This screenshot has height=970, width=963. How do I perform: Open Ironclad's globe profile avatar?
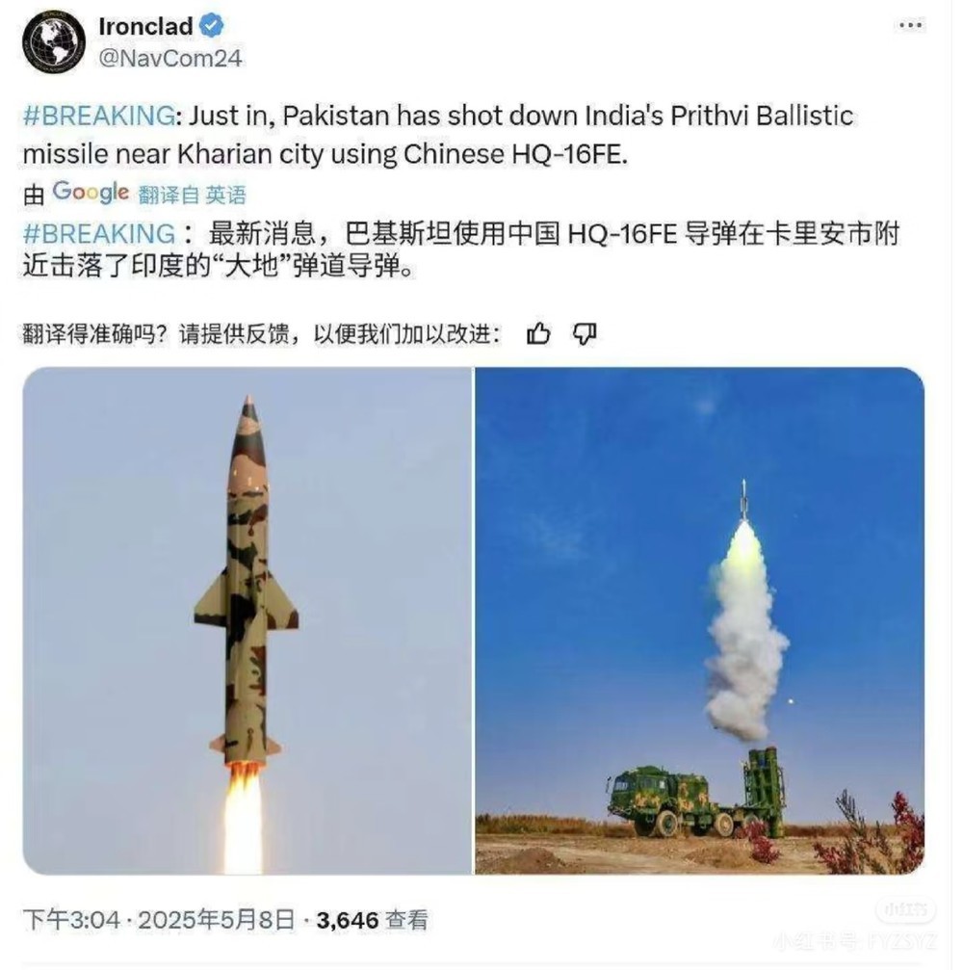[54, 41]
